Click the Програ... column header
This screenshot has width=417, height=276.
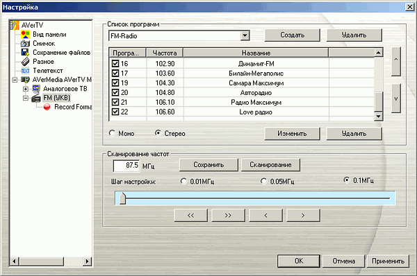click(x=128, y=53)
